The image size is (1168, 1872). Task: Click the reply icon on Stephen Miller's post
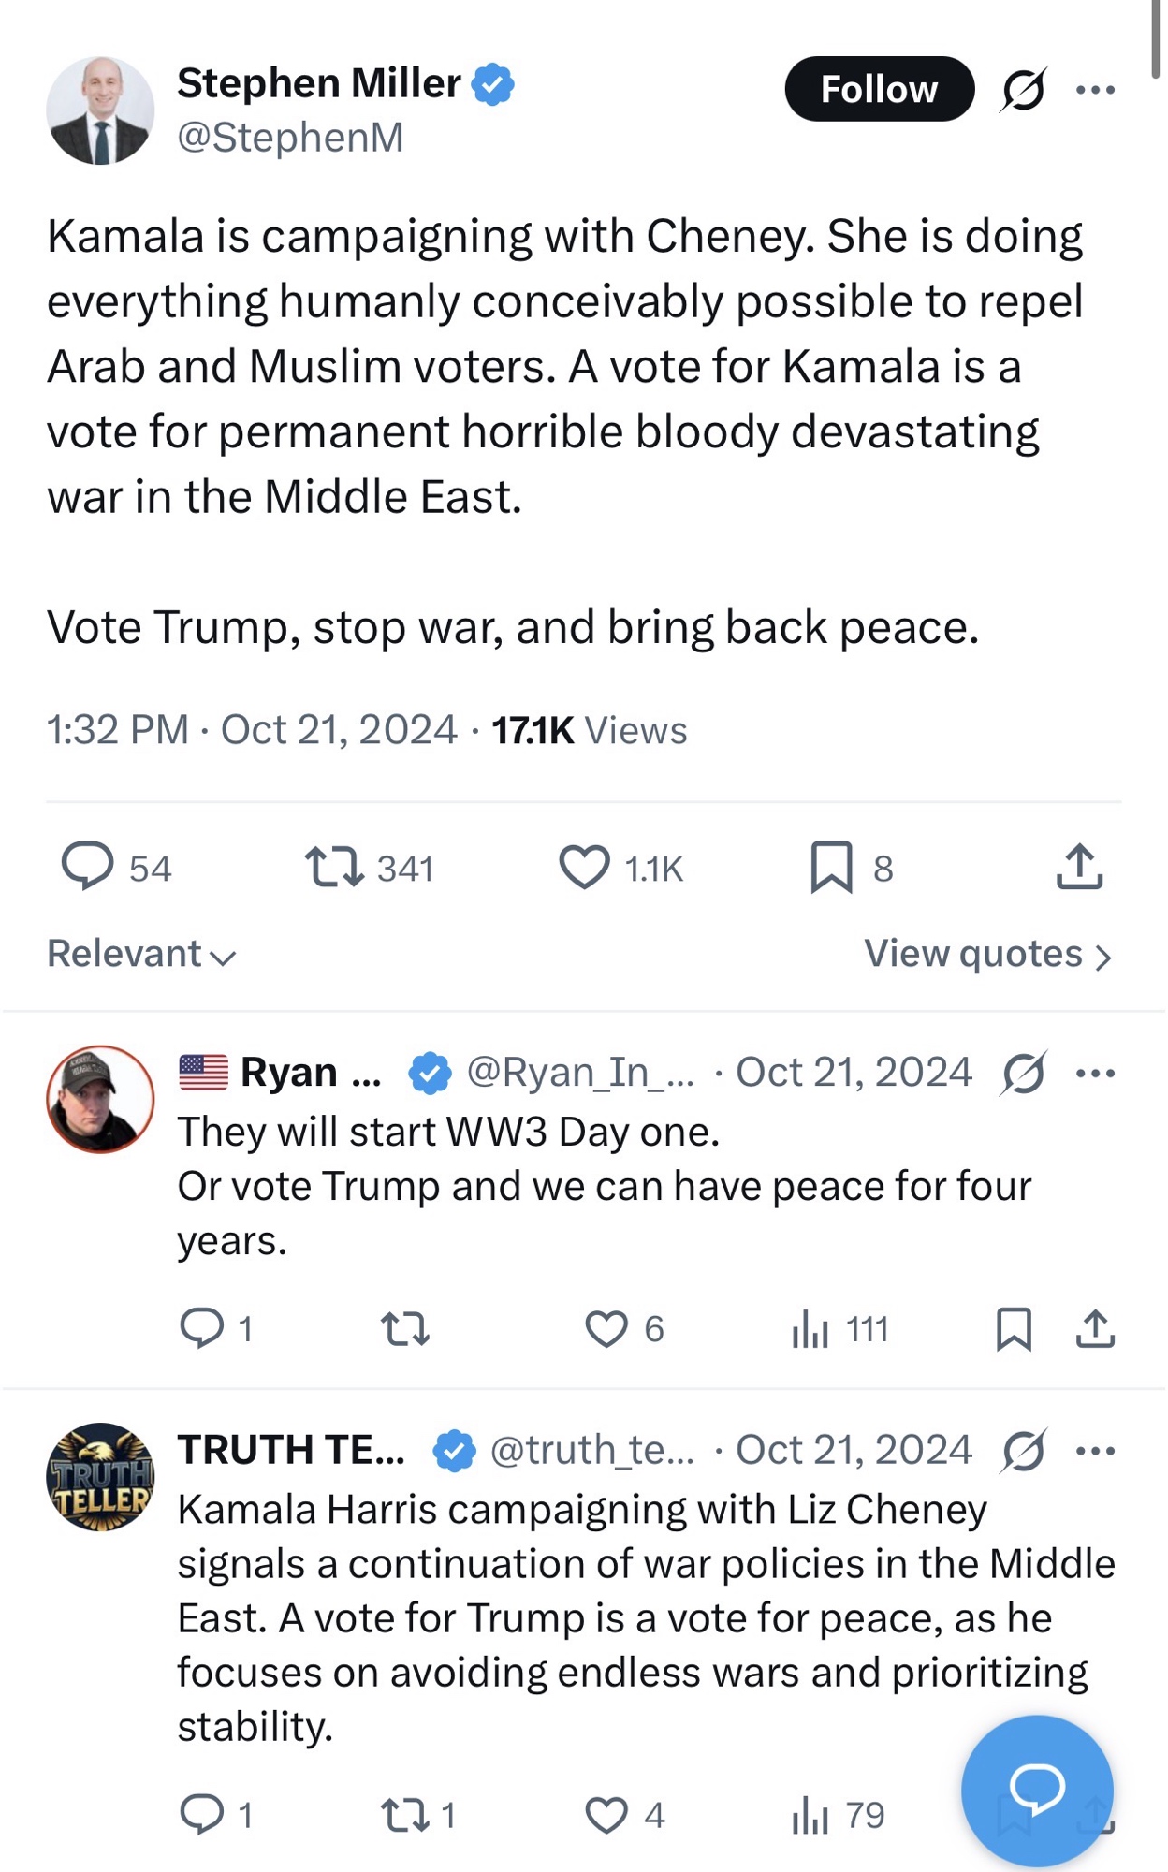(x=88, y=866)
